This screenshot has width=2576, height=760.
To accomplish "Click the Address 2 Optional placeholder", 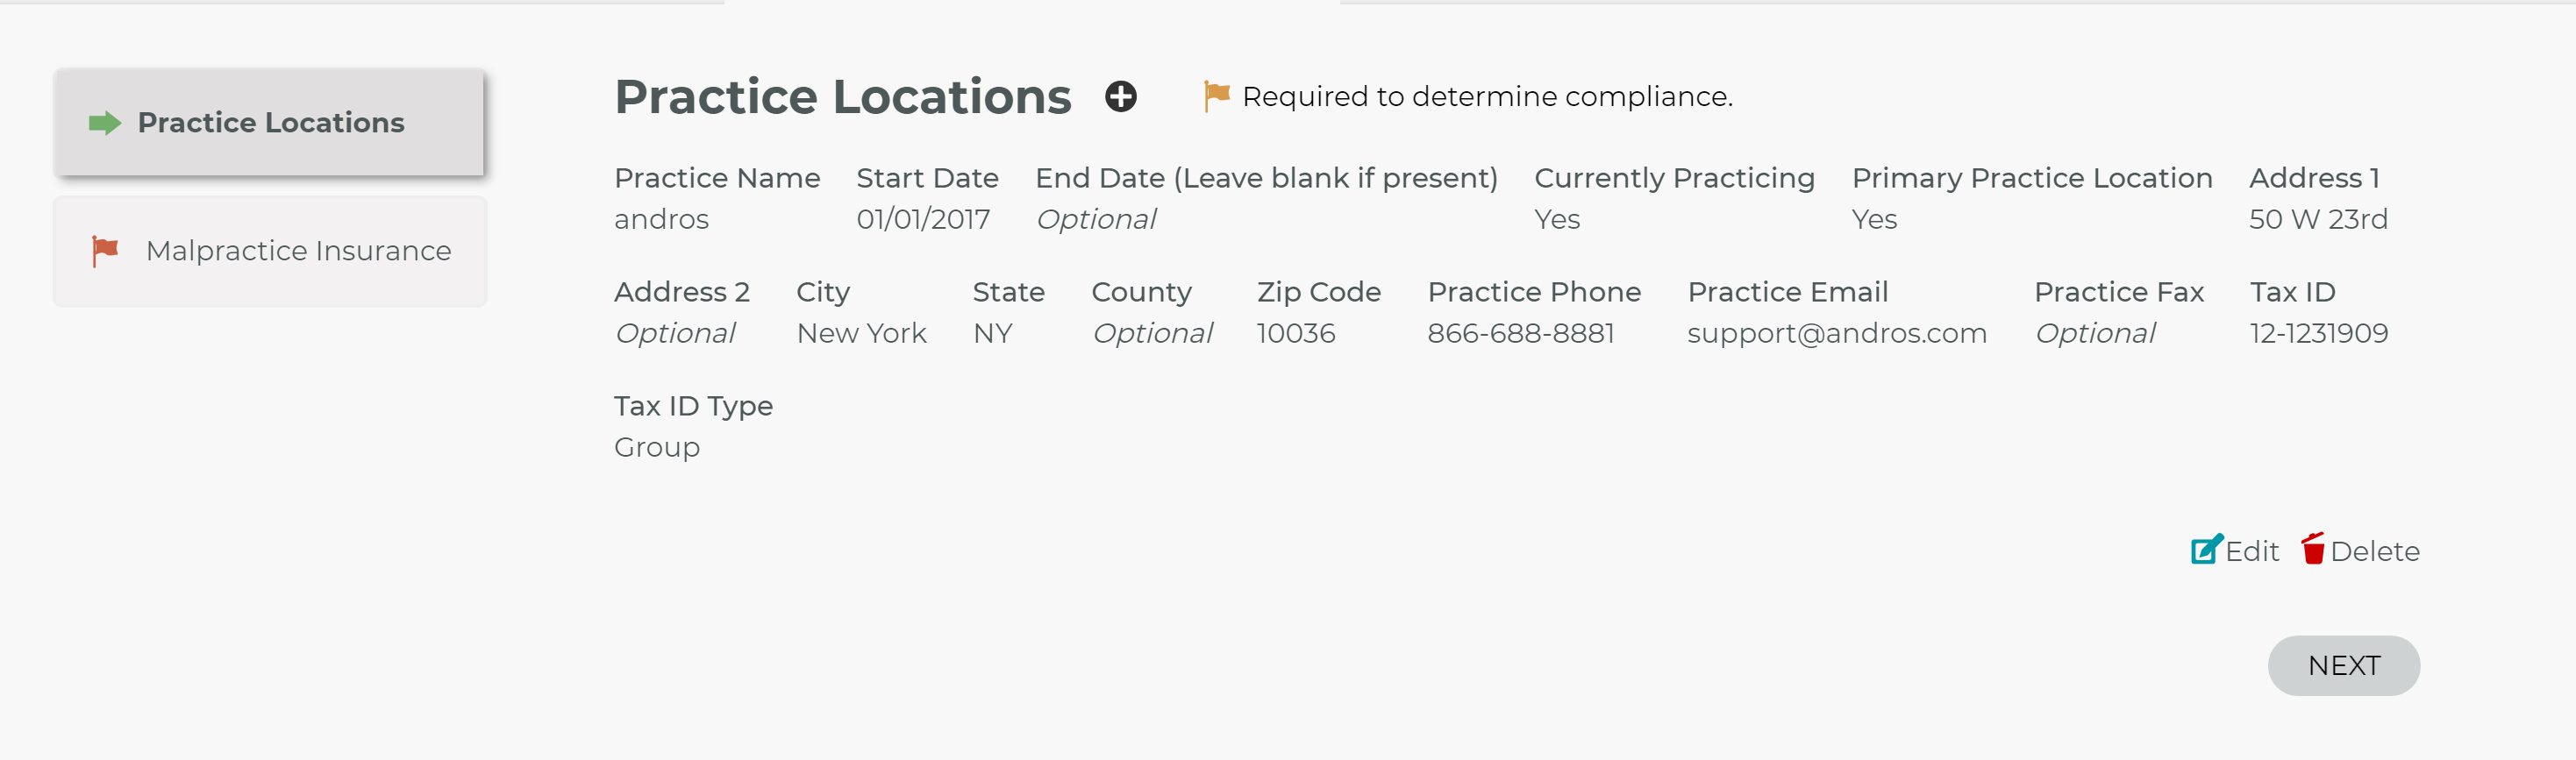I will pos(675,334).
